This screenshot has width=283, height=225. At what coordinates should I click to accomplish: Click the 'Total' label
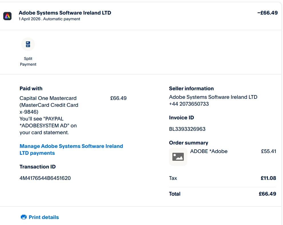pyautogui.click(x=175, y=194)
